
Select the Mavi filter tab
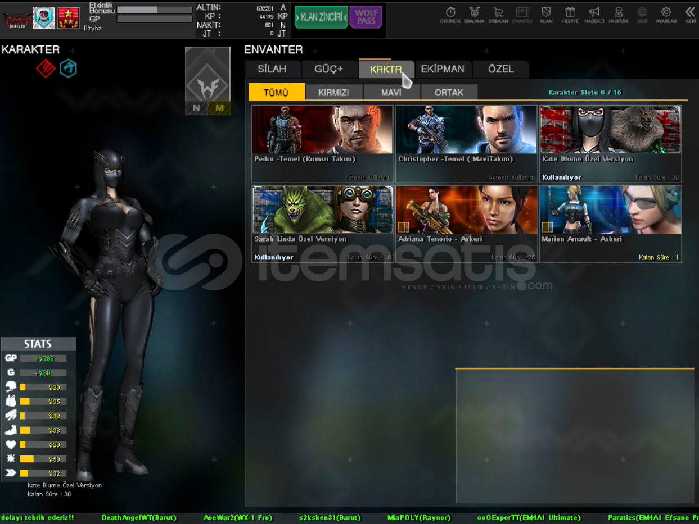391,92
